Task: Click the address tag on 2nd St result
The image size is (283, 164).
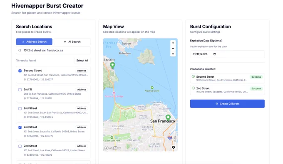Action: (82, 89)
